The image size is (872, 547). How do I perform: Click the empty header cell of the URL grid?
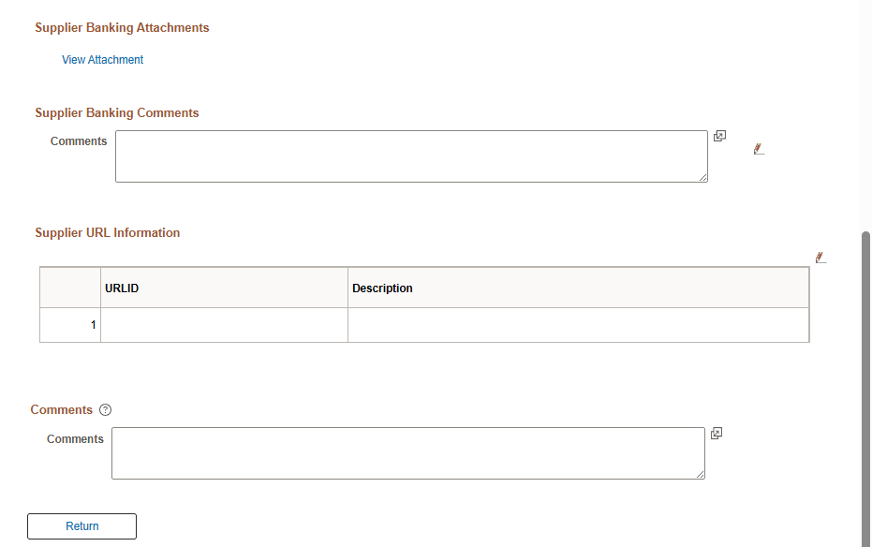click(x=69, y=288)
